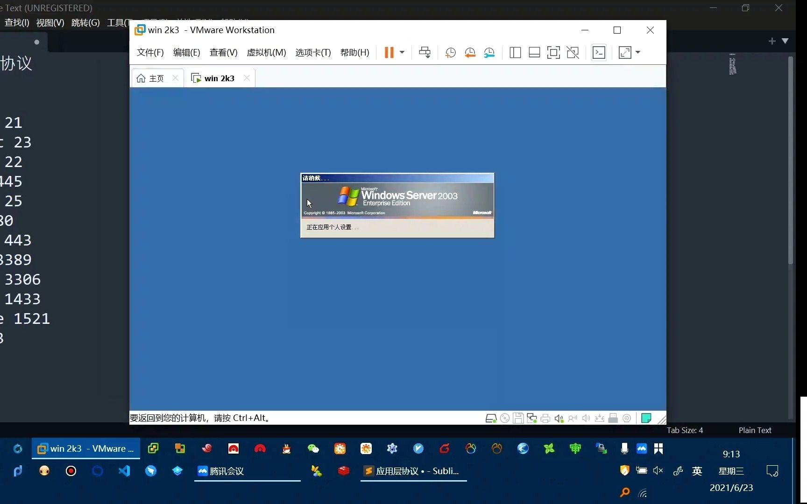Image resolution: width=807 pixels, height=504 pixels.
Task: Close the 主页 tab
Action: point(175,78)
